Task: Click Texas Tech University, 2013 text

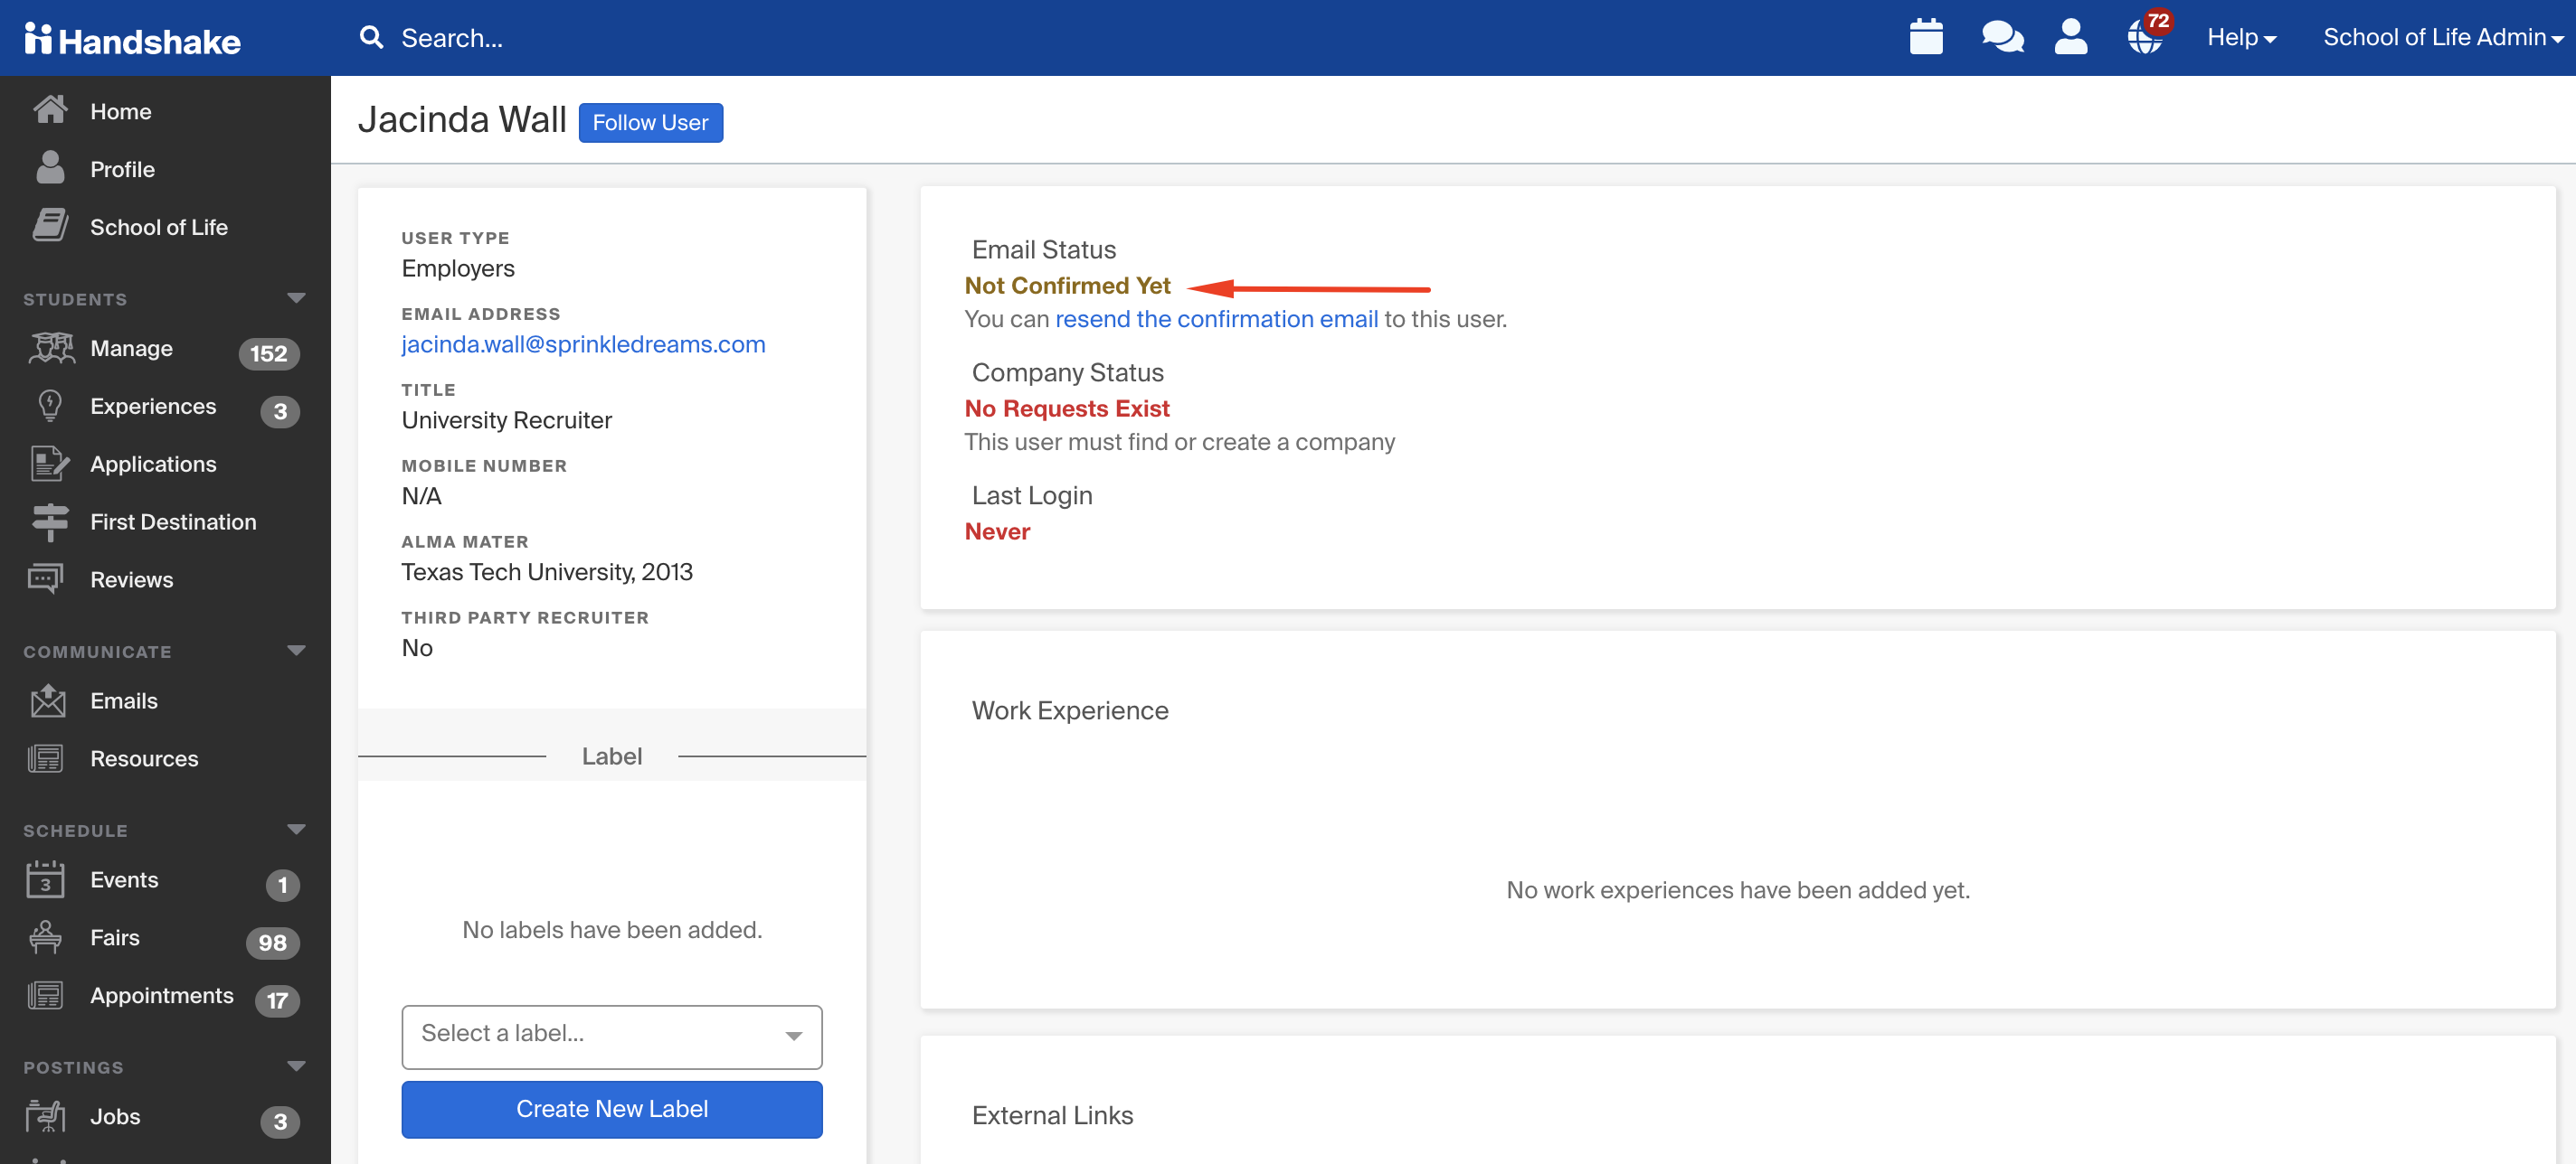Action: (547, 571)
